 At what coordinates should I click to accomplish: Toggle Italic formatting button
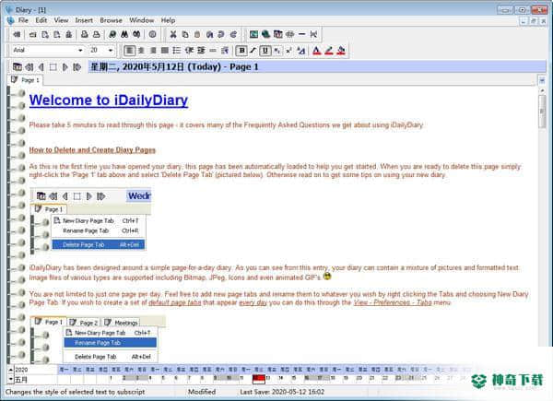pos(253,51)
